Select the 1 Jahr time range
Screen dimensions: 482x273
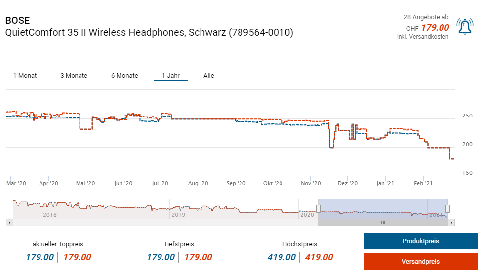pyautogui.click(x=170, y=76)
